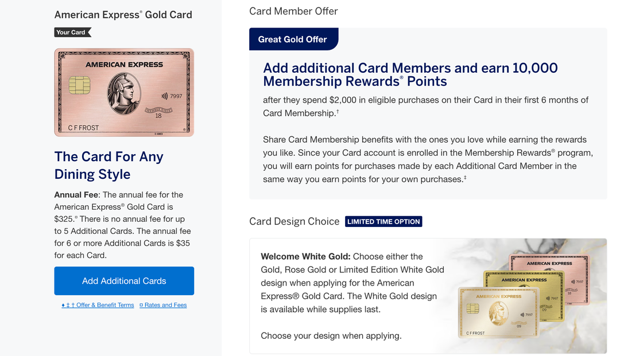Click the American Express Gold Card title
This screenshot has height=356, width=620.
tap(123, 14)
